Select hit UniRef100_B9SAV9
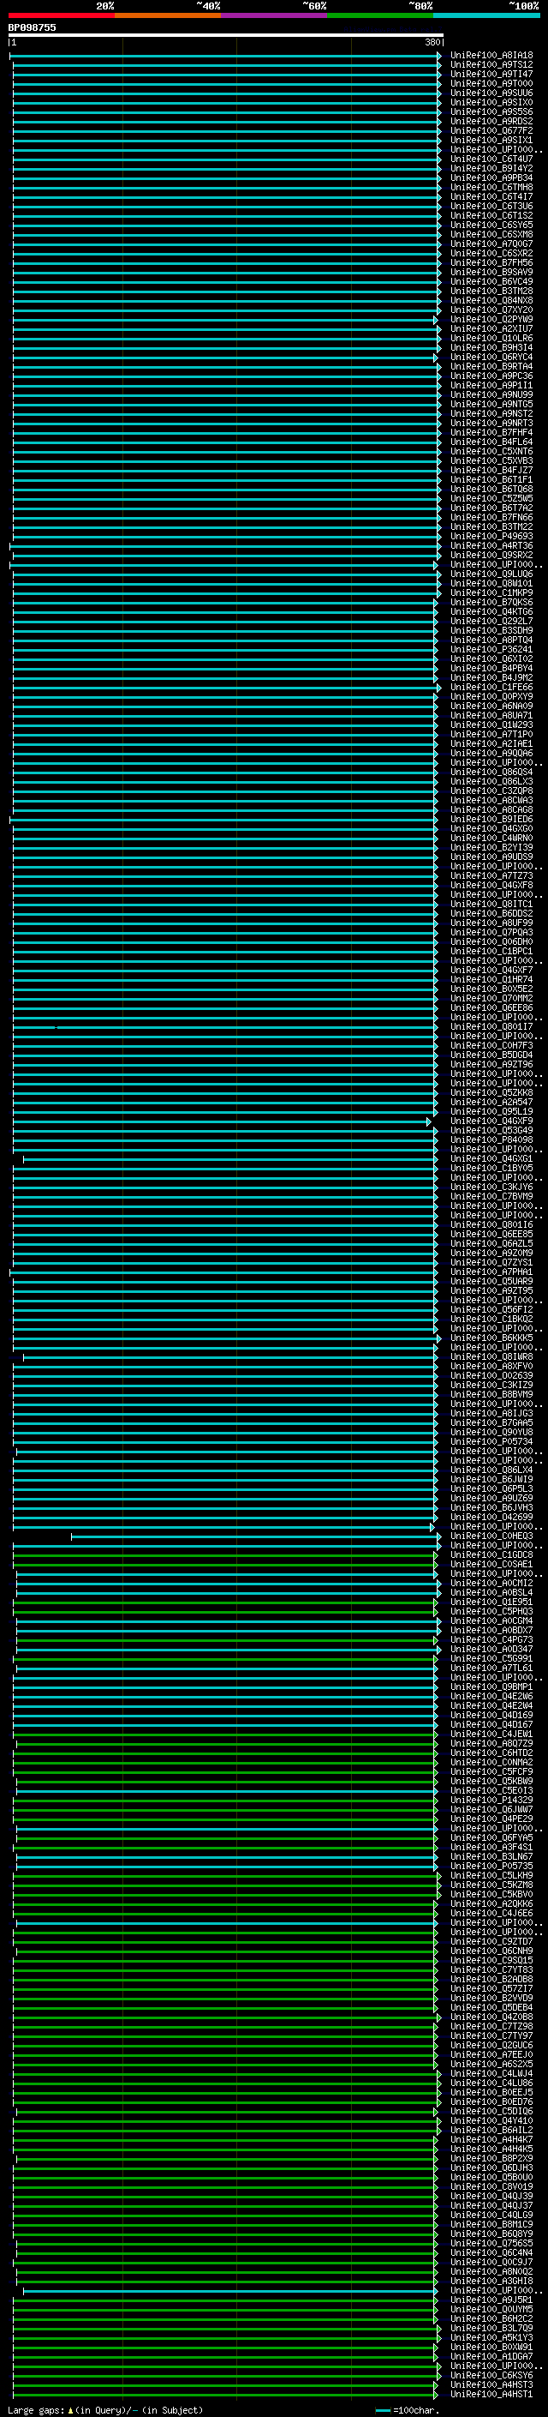The height and width of the screenshot is (2417, 548). 491,272
